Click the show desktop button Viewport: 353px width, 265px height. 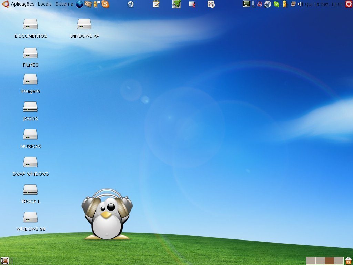point(4,261)
